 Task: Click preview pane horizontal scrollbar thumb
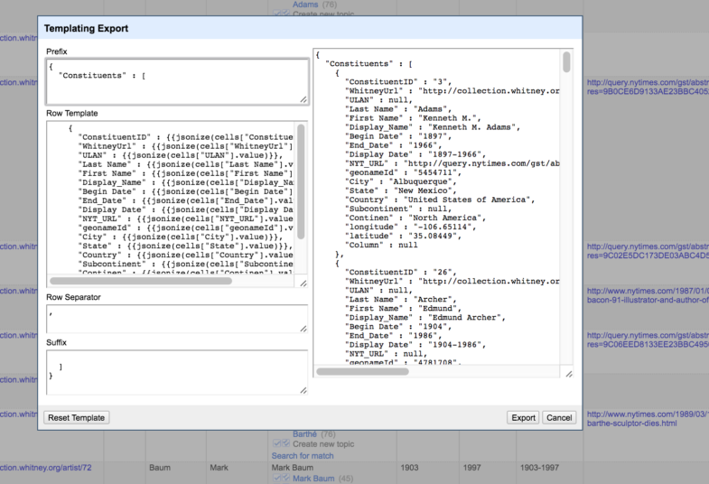pos(362,371)
